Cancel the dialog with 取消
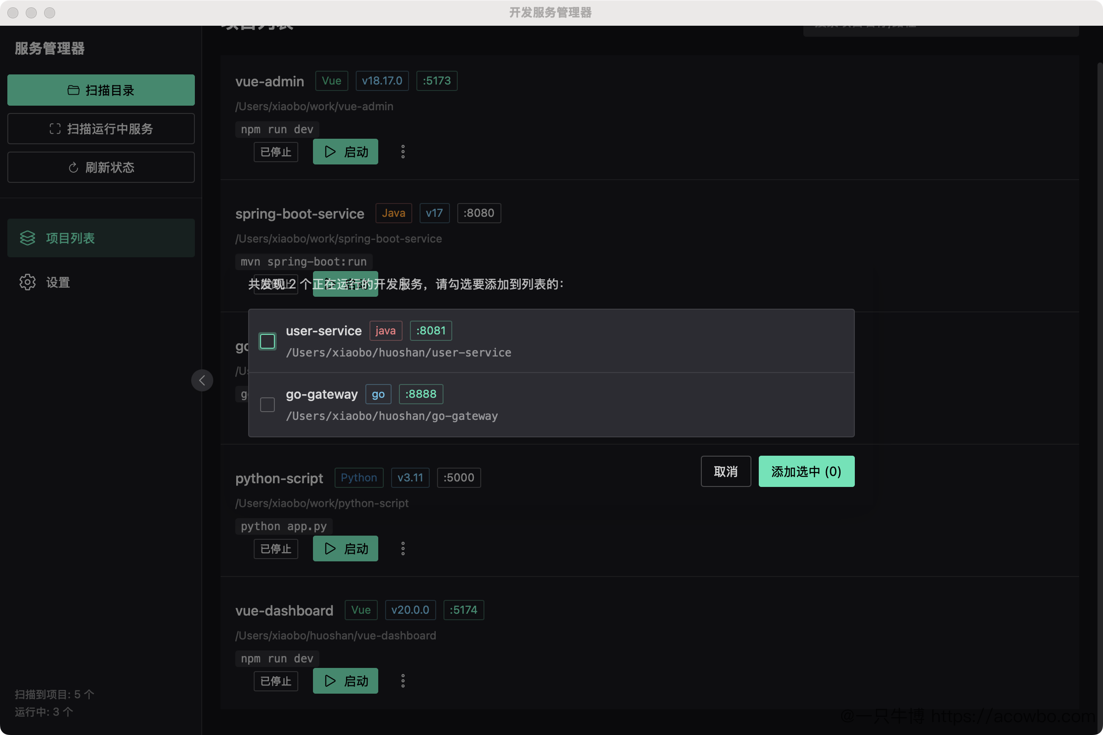The width and height of the screenshot is (1103, 735). (x=726, y=471)
